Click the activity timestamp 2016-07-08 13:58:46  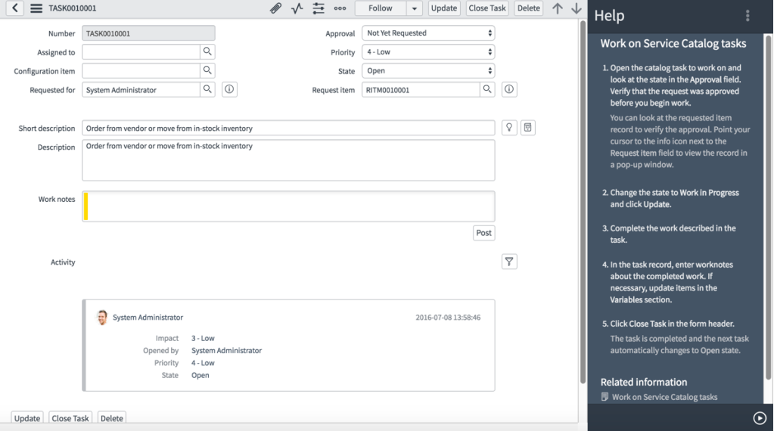(x=448, y=318)
